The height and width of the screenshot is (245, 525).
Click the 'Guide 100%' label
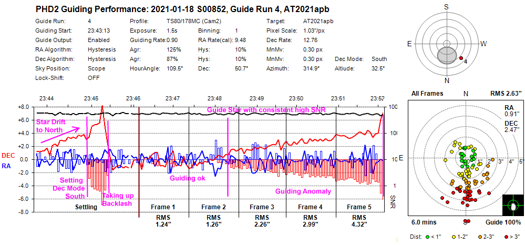coord(503,222)
